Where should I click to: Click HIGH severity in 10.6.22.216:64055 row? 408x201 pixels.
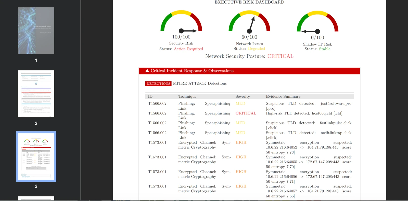pos(241,157)
